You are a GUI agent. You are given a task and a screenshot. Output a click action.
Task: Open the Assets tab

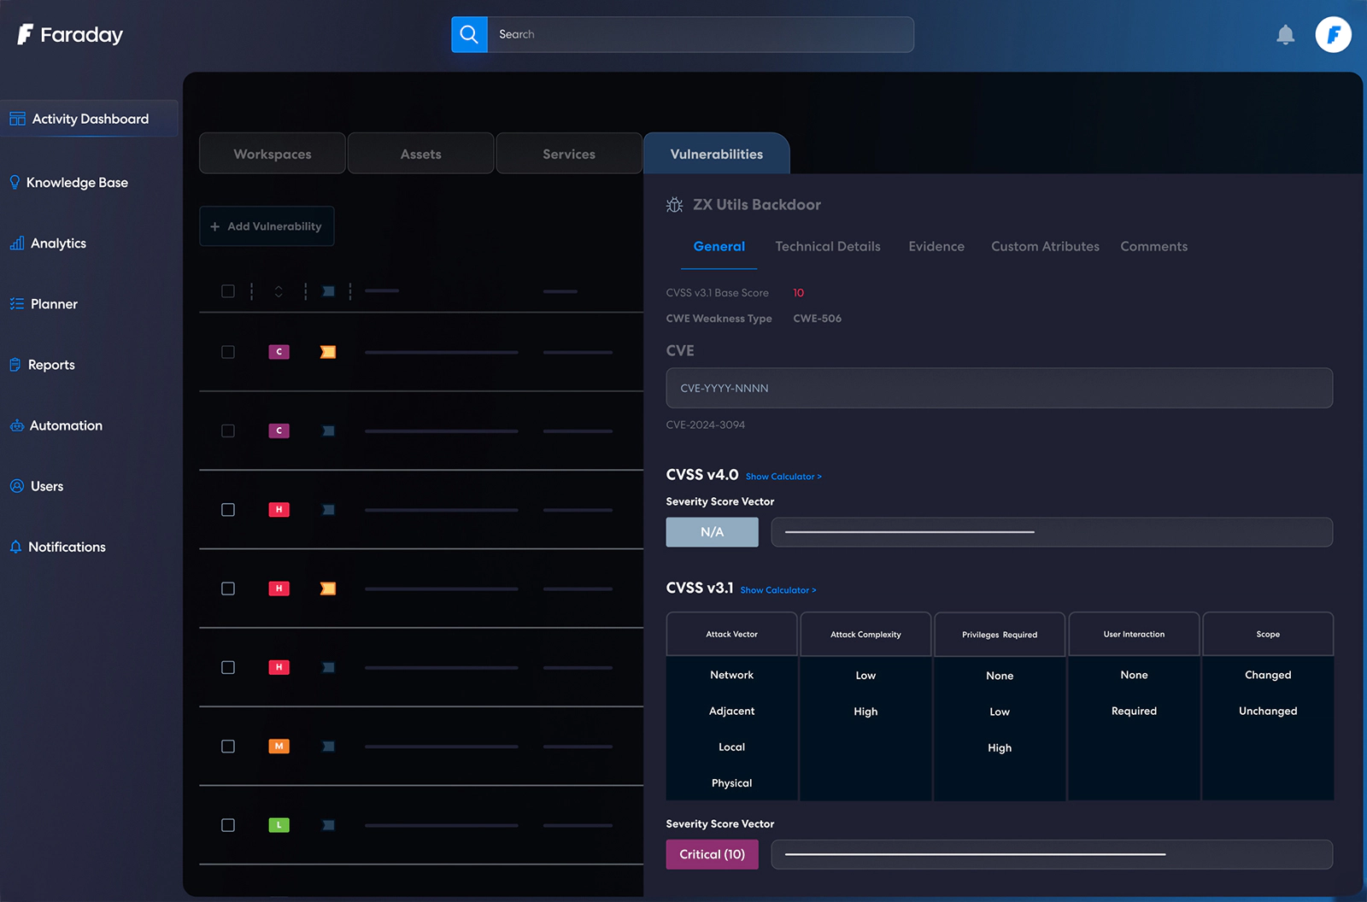pyautogui.click(x=420, y=155)
